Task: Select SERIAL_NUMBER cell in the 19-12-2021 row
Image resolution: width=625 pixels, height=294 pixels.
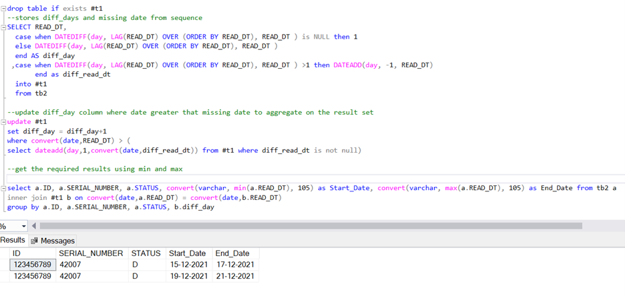Action: (x=92, y=276)
